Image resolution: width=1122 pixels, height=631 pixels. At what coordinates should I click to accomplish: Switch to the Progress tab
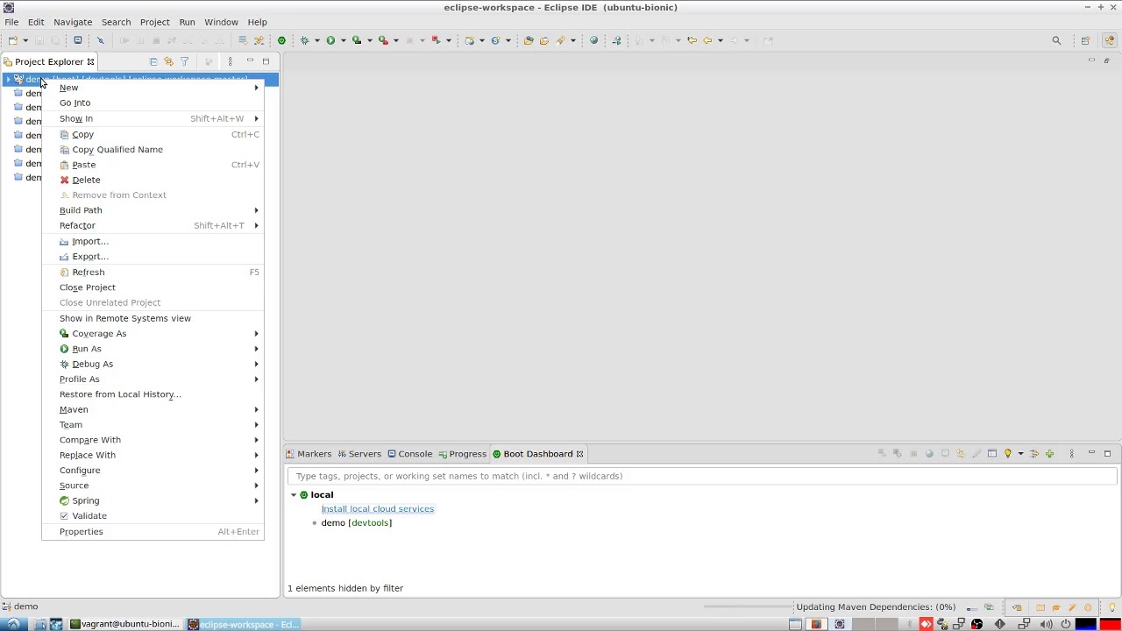pos(462,454)
